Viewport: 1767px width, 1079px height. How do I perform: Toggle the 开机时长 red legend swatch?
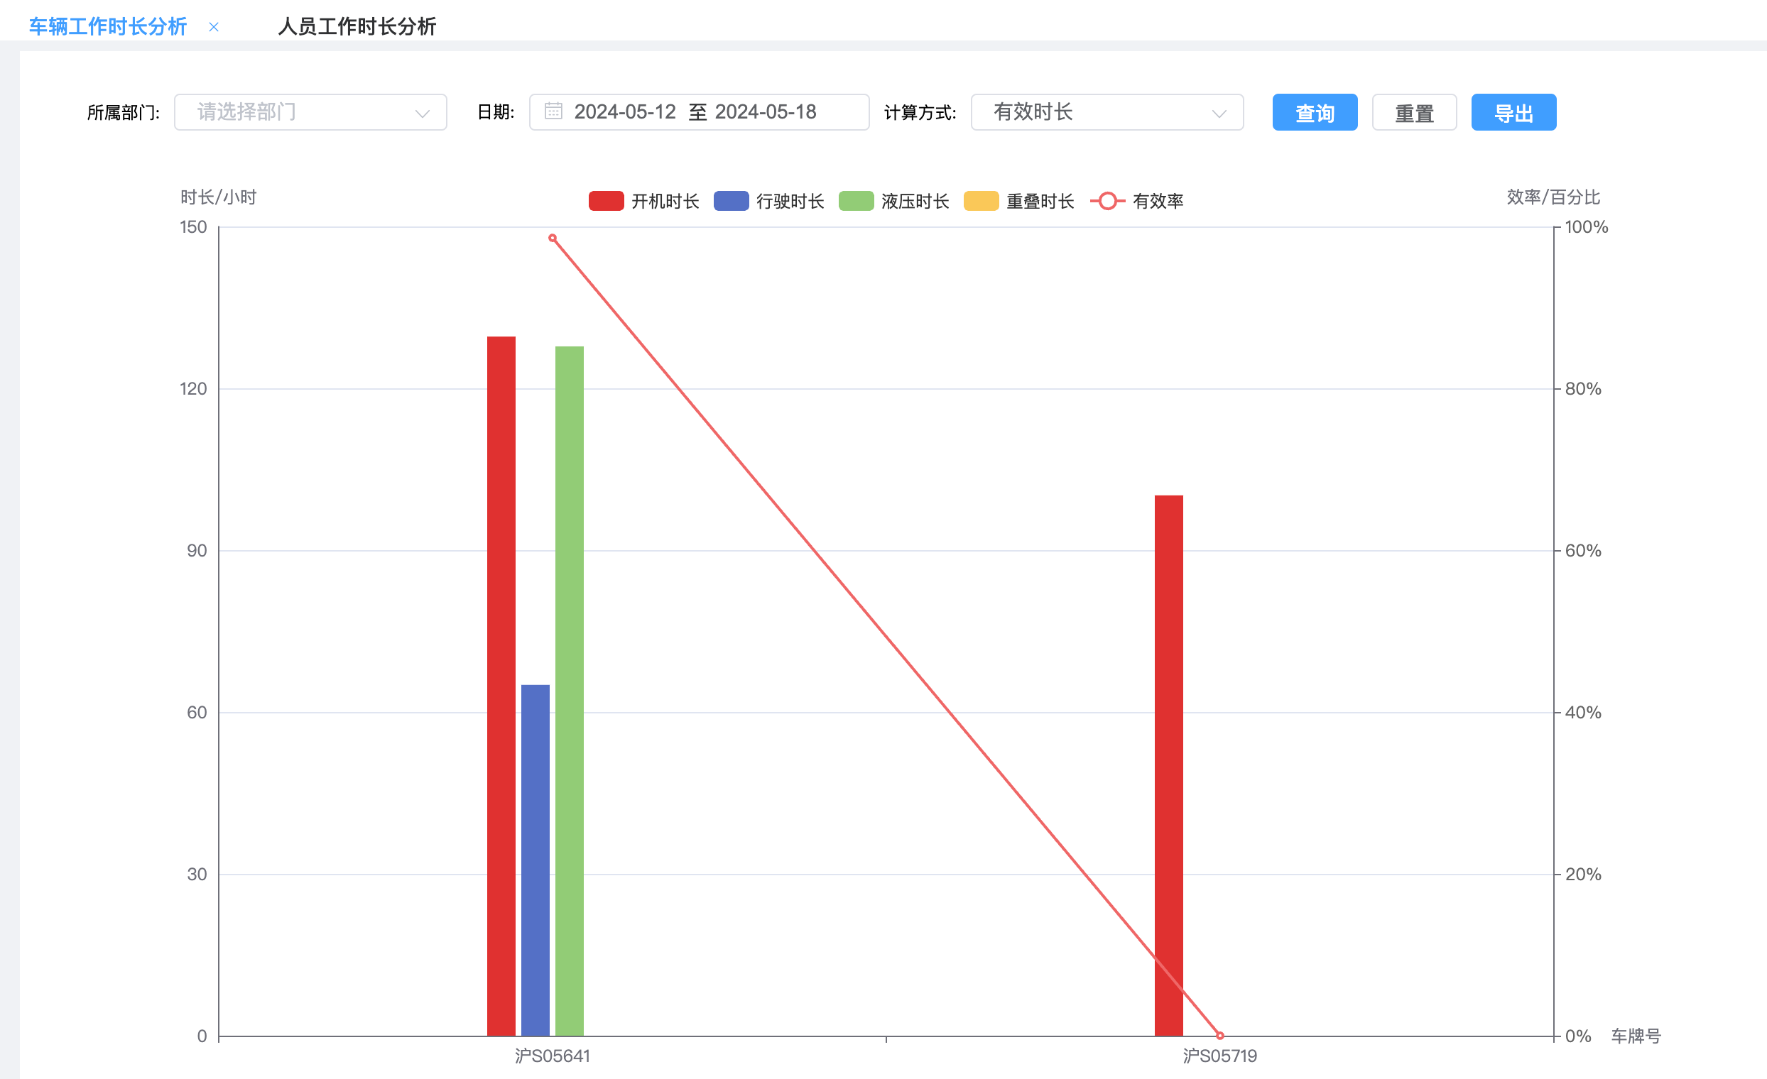(606, 201)
